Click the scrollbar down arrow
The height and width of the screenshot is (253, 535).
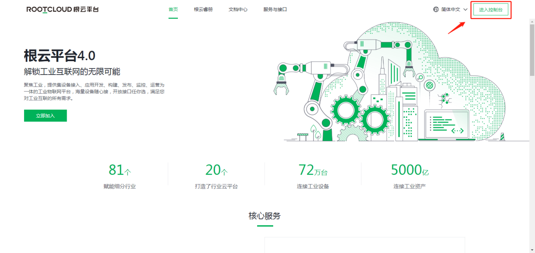pos(532,250)
